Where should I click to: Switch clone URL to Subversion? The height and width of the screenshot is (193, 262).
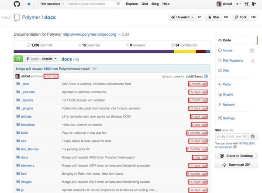pyautogui.click(x=225, y=147)
